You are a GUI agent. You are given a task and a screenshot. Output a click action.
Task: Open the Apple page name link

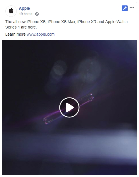24,8
